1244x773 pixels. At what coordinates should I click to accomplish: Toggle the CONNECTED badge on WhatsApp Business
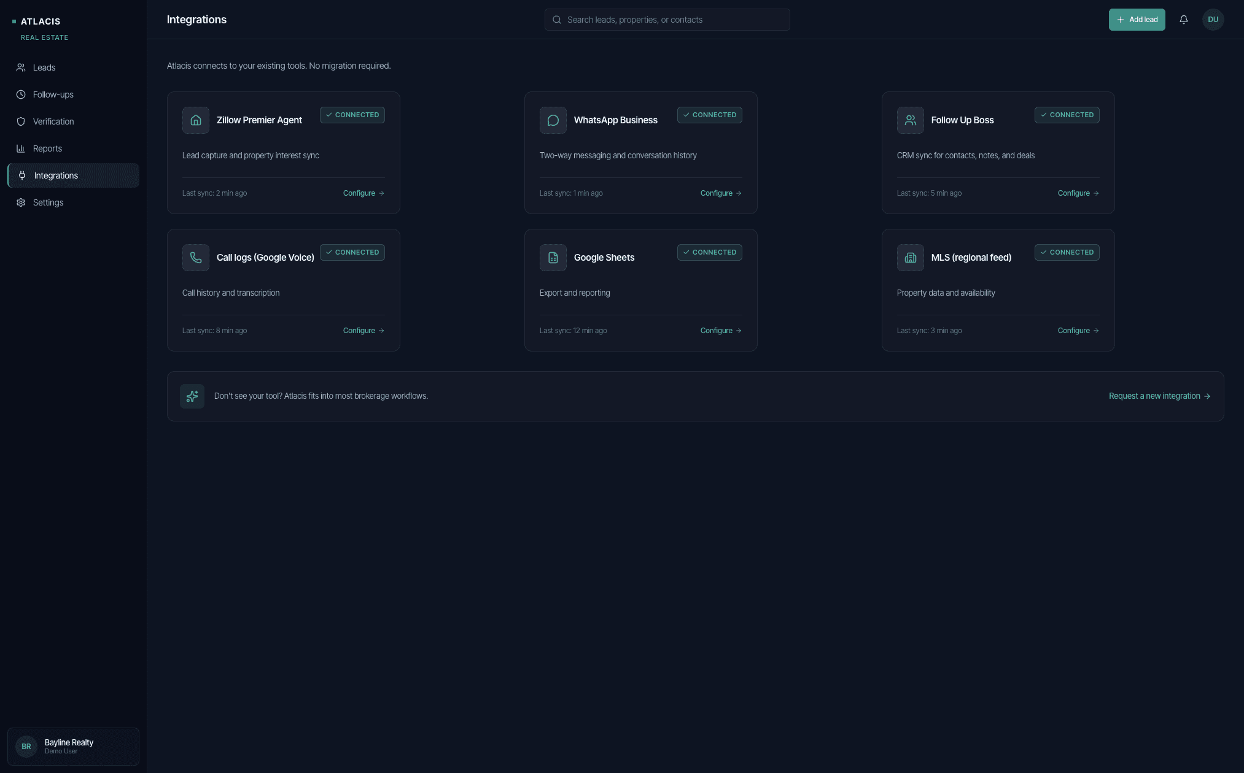tap(709, 115)
